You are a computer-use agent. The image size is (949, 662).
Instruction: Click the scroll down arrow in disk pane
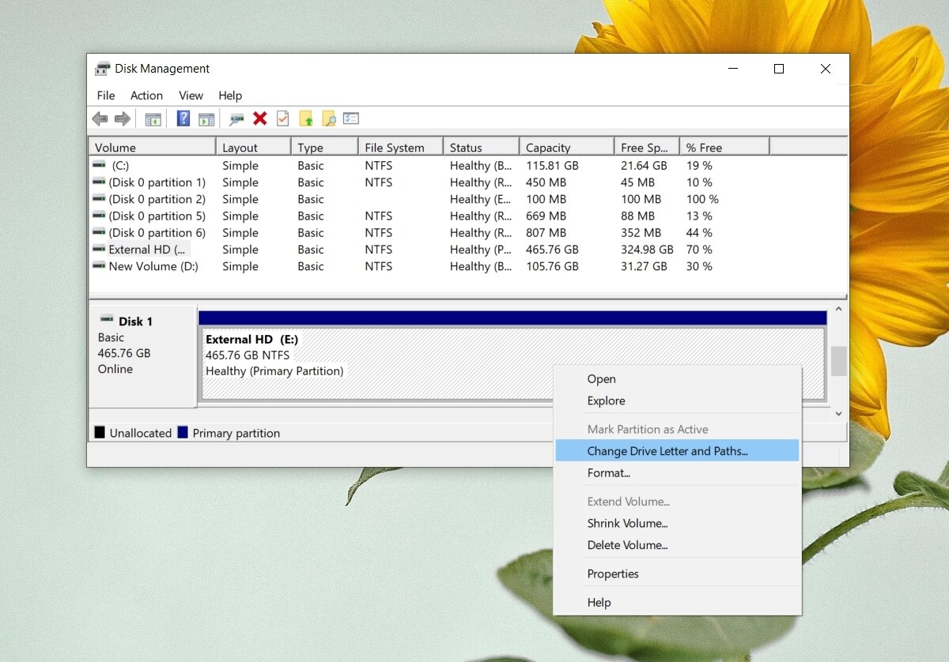(x=838, y=413)
